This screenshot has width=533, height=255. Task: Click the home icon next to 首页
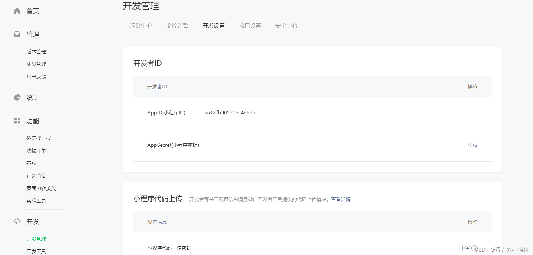17,10
